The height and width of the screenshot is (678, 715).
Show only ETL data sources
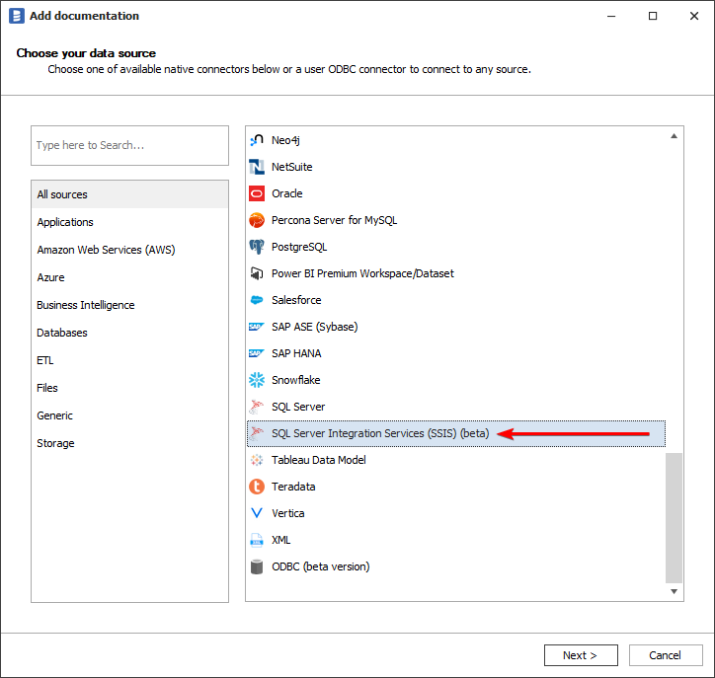click(45, 360)
